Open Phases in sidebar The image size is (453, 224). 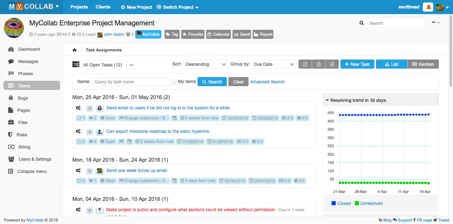click(x=31, y=74)
